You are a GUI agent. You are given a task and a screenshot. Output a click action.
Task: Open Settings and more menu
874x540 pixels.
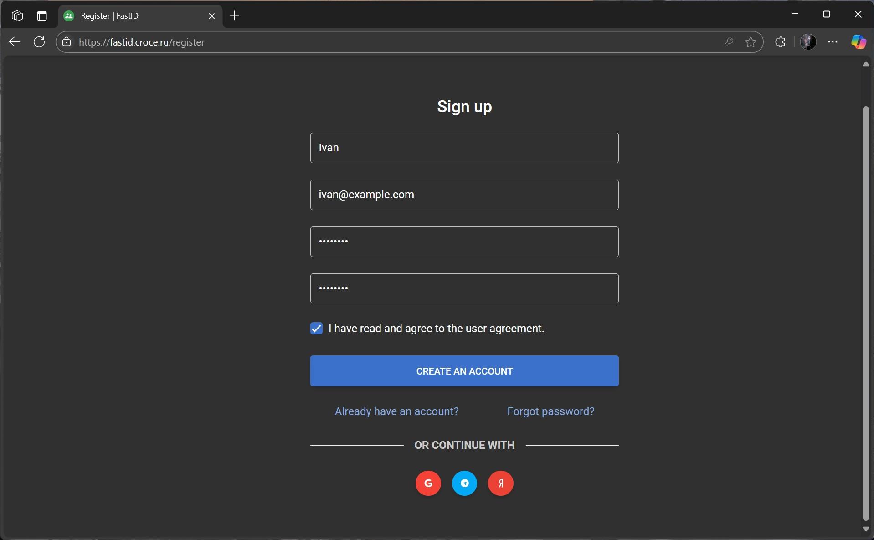833,42
